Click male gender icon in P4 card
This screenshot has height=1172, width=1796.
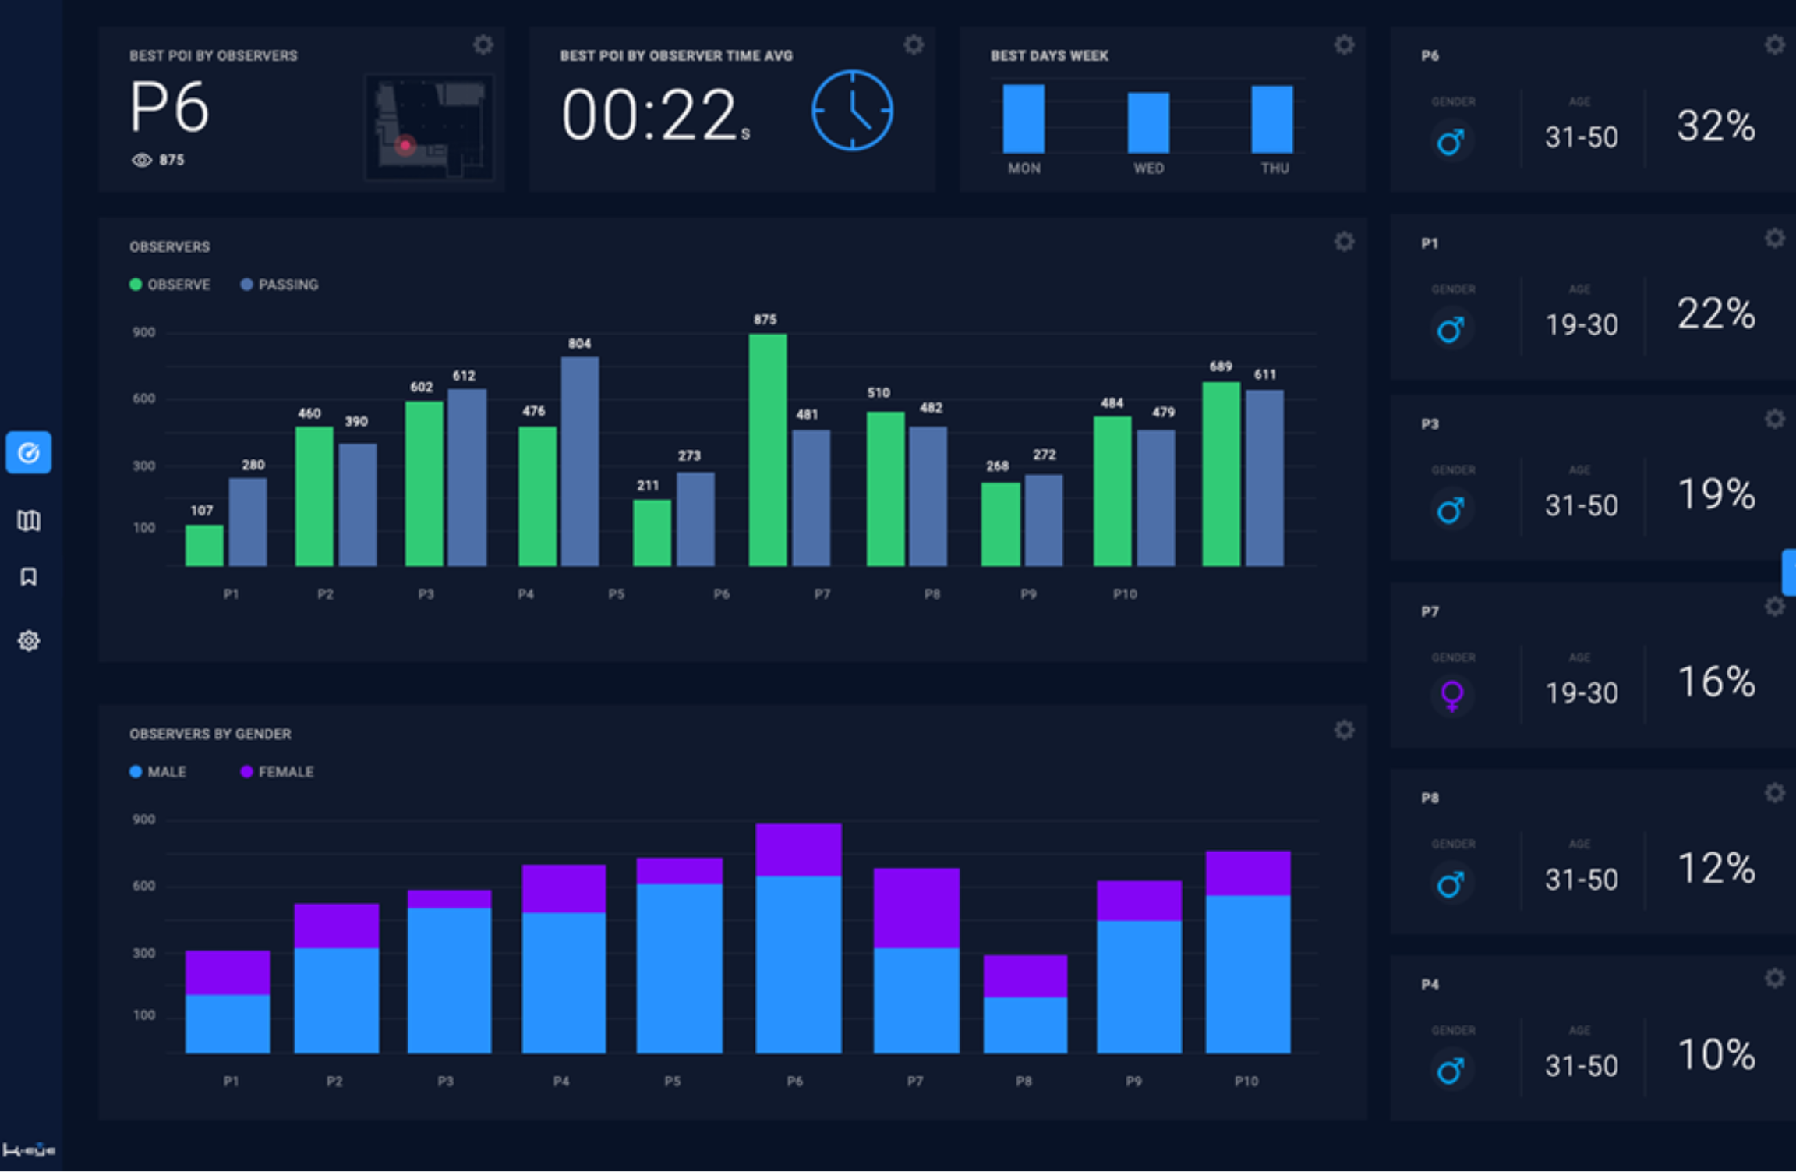[1451, 1070]
